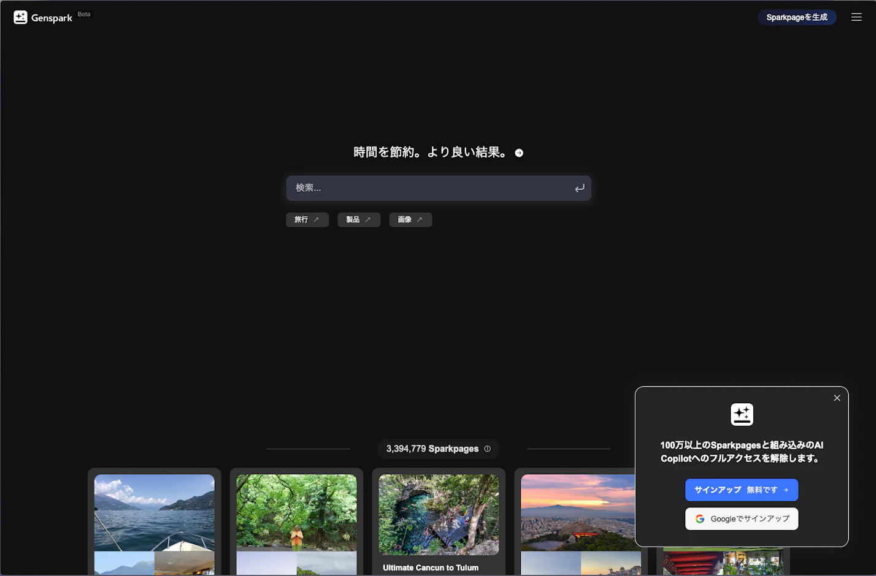Click the Google G icon in signup button
The width and height of the screenshot is (876, 576).
(700, 518)
